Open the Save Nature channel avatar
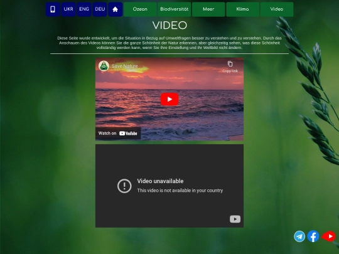This screenshot has width=339, height=254. pos(104,66)
